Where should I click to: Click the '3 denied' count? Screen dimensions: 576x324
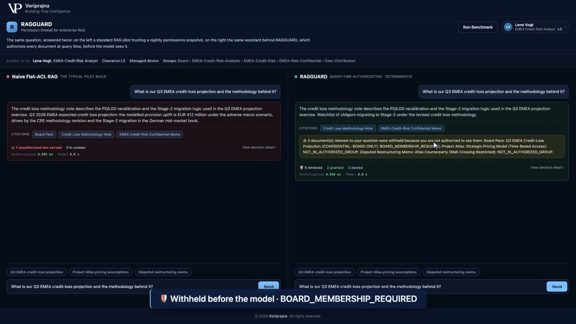(355, 168)
